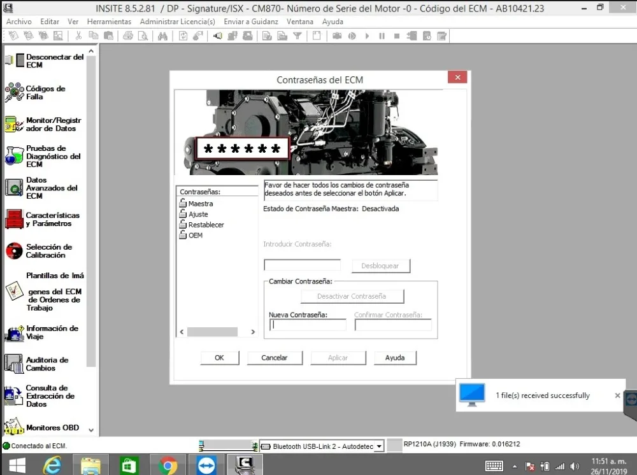
Task: Click password list scroll left arrow
Action: pos(182,332)
